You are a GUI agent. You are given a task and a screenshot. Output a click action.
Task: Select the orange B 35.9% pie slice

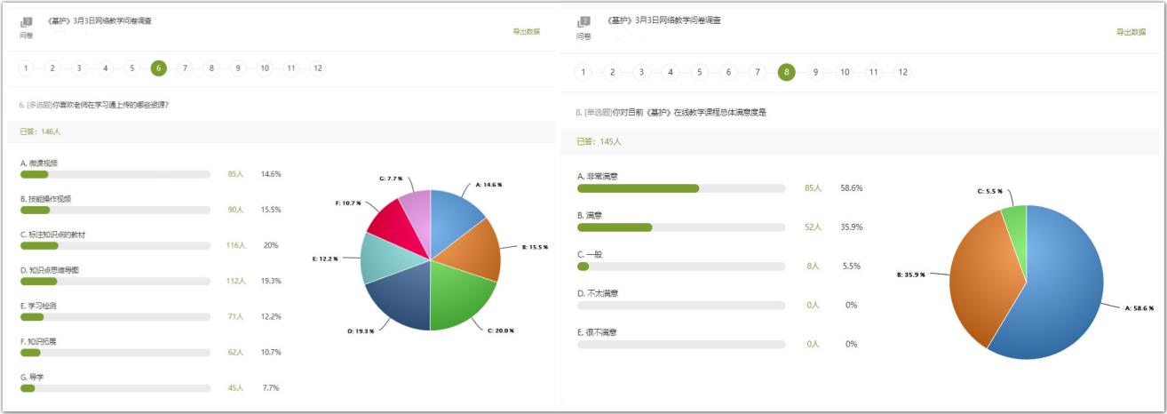click(x=981, y=275)
